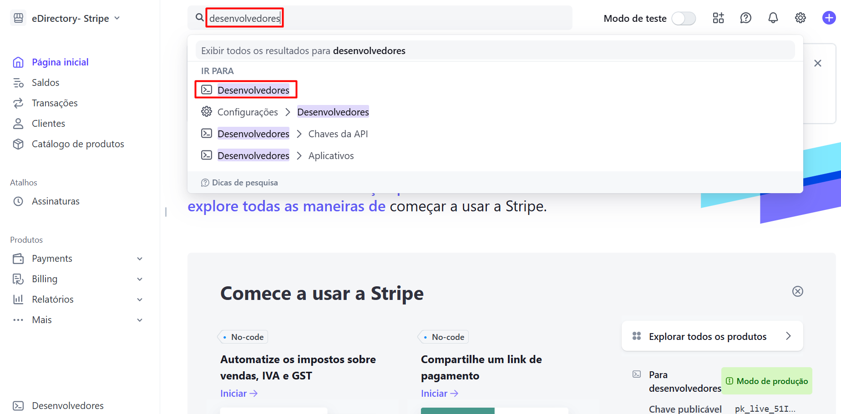Click the Saldos balance icon

[18, 83]
